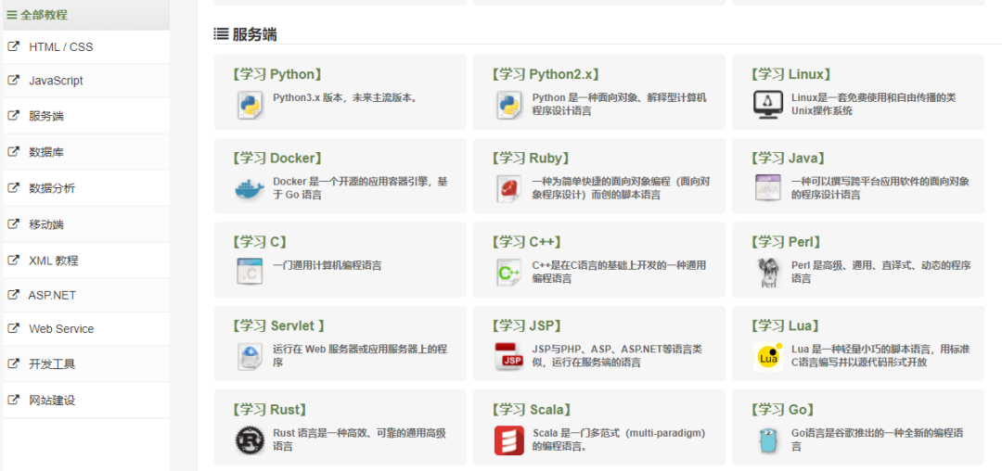Viewport: 1002px width, 471px height.
Task: Select HTML / CSS in sidebar
Action: coord(86,46)
